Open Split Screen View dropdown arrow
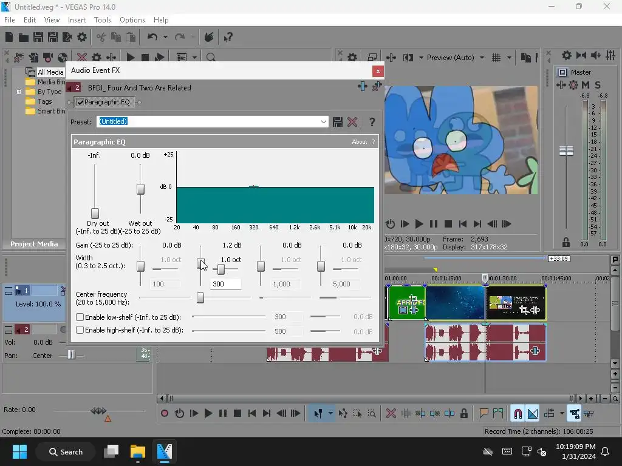This screenshot has width=622, height=466. [420, 58]
